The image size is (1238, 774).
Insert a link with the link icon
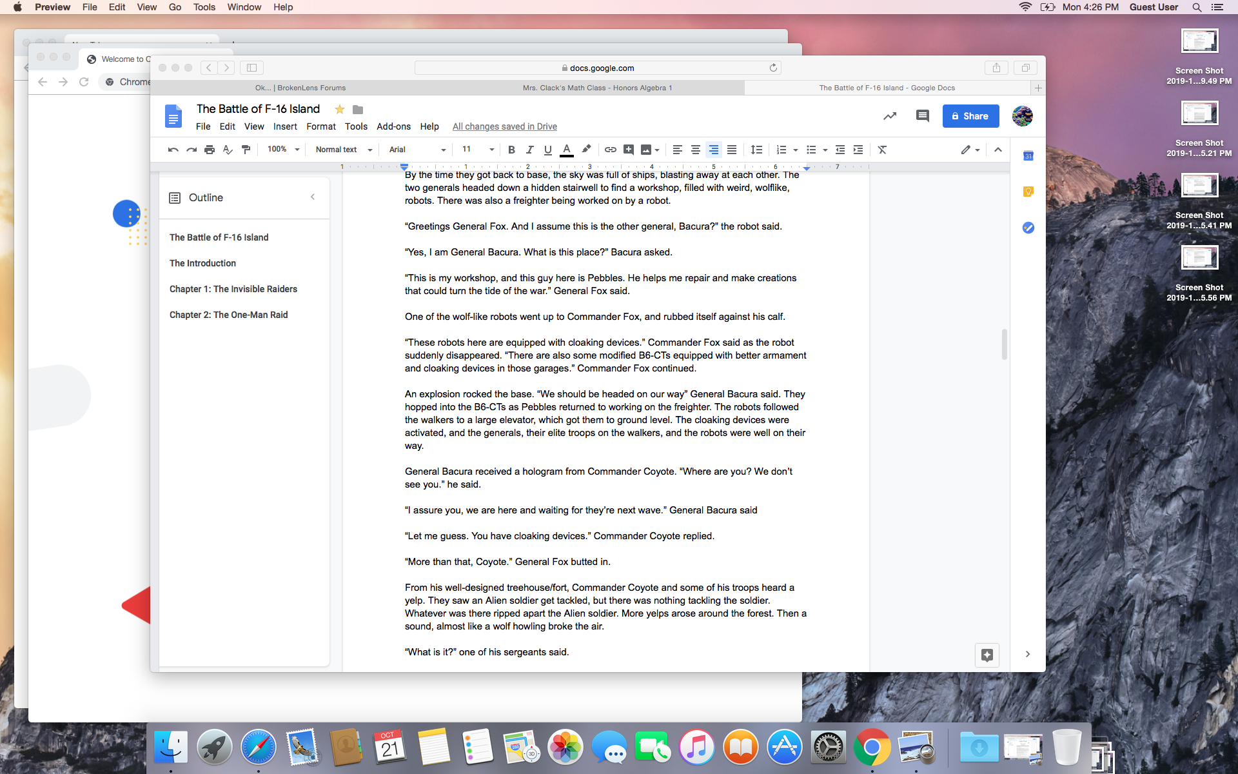pyautogui.click(x=610, y=150)
